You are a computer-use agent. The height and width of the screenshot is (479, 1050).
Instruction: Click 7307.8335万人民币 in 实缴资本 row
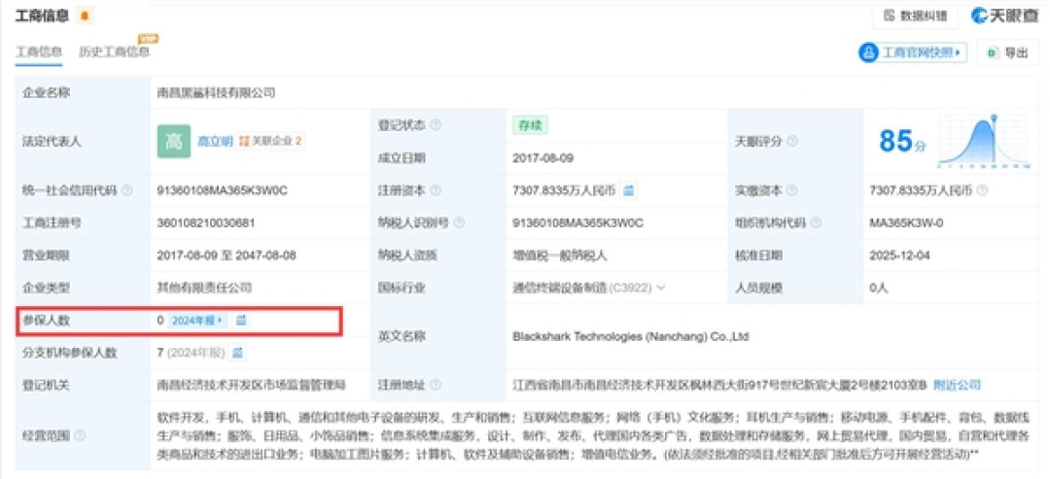coord(920,190)
